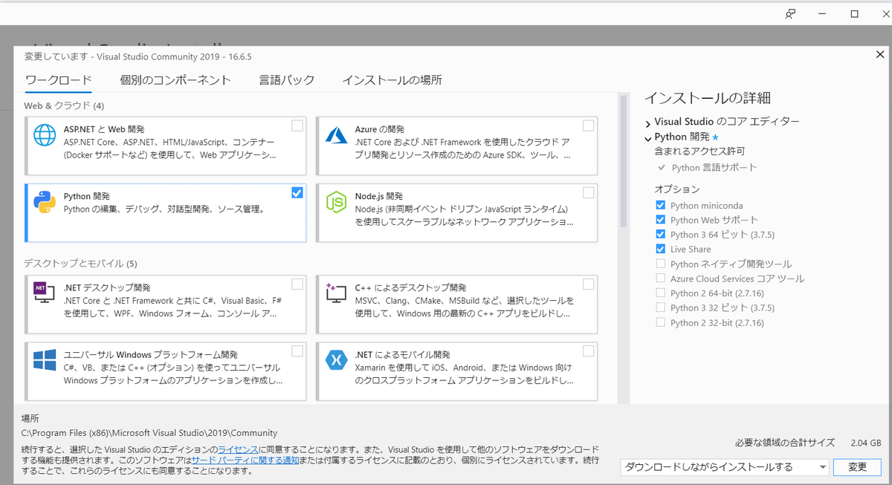Click the Universal Windows Platform logo icon
The height and width of the screenshot is (485, 892).
tap(45, 360)
